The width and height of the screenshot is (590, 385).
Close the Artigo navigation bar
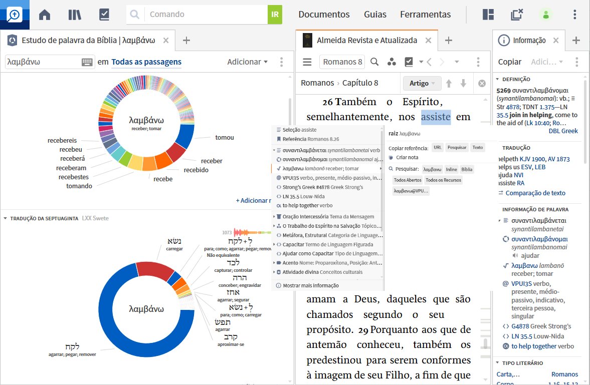[482, 84]
